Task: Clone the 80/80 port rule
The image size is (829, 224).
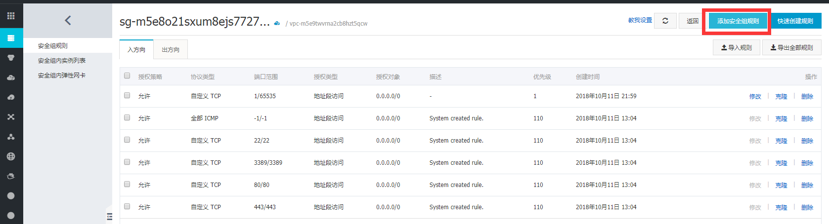Action: [781, 185]
